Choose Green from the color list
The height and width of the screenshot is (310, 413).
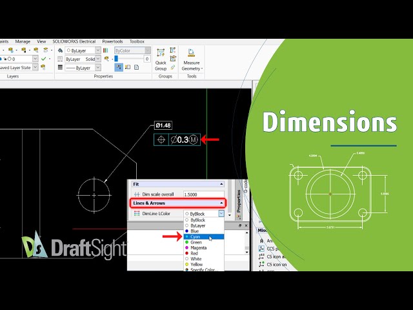pos(204,242)
